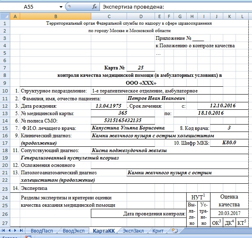Click treatment start date 12.10.2016

click(223, 106)
